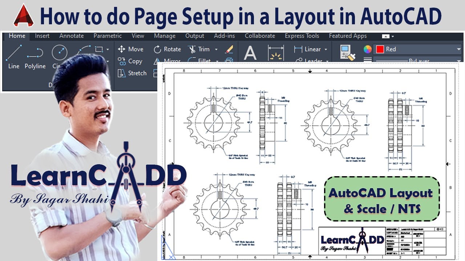Open the object color wheel icon
The height and width of the screenshot is (261, 465).
[x=368, y=49]
